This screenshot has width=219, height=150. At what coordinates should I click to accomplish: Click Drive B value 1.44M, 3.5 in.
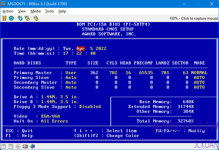point(60,102)
